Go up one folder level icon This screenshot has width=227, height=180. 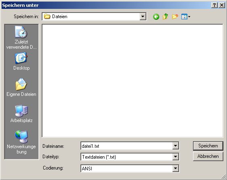point(165,17)
